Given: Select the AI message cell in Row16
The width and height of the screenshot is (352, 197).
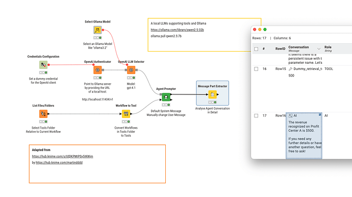Looking at the screenshot, I should click(304, 136).
